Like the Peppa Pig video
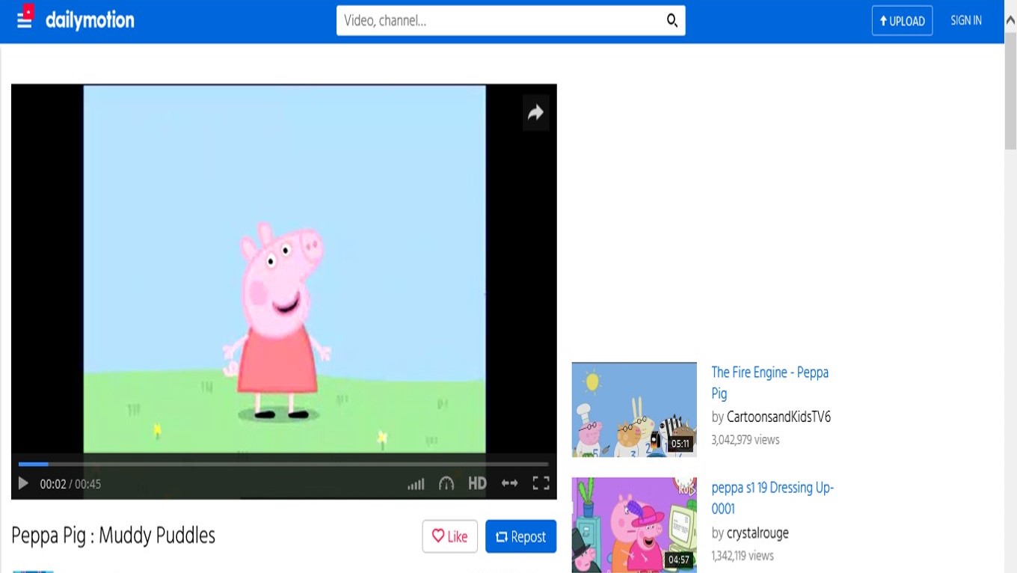Screen dimensions: 1017x573 (449, 536)
